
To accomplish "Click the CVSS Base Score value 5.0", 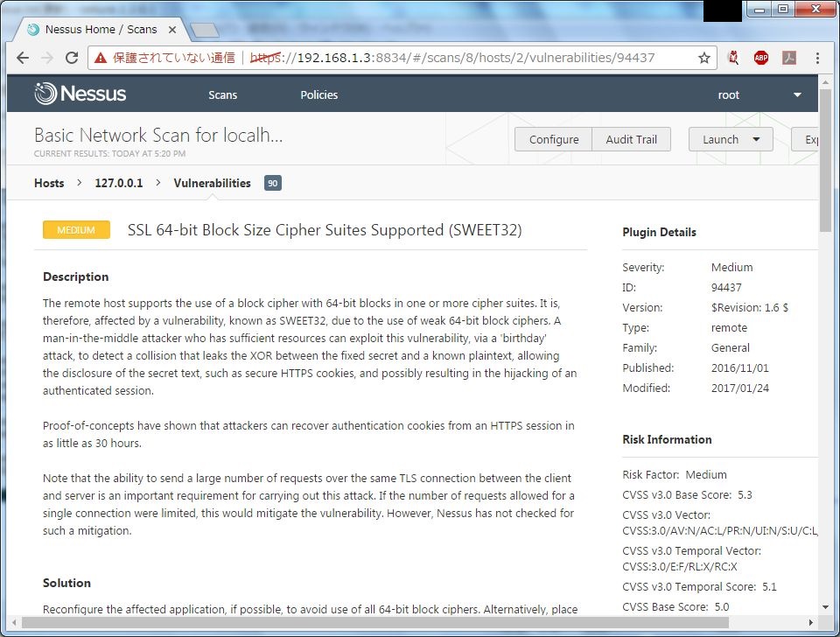I will [x=722, y=607].
